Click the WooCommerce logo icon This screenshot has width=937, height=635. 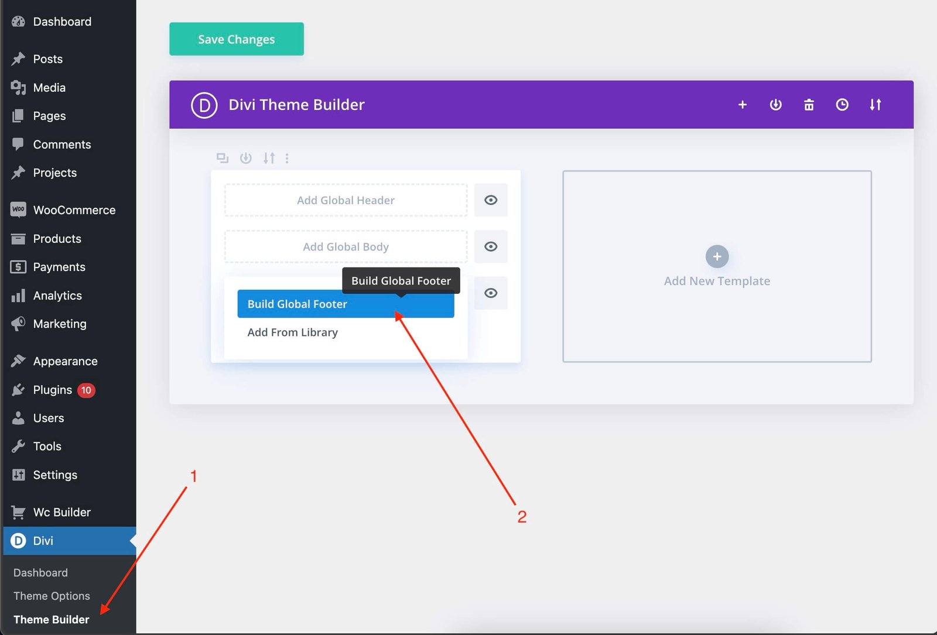pyautogui.click(x=18, y=210)
